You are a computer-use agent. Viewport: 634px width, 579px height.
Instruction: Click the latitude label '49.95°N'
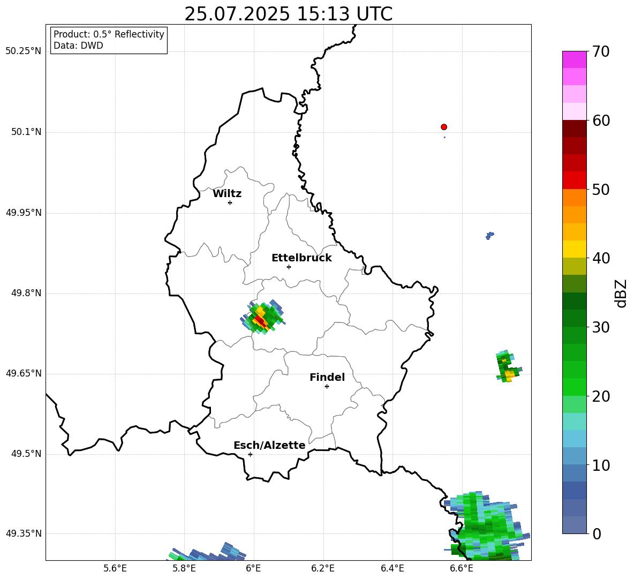click(x=24, y=213)
